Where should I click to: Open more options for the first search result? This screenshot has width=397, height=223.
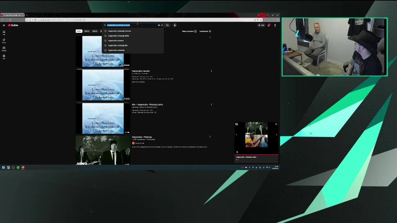(x=210, y=37)
